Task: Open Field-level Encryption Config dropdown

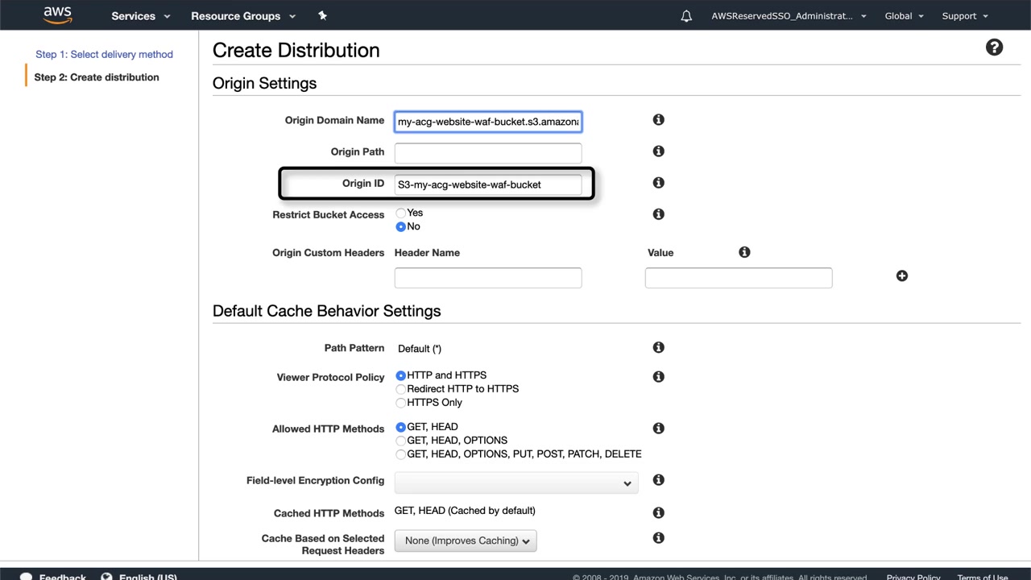Action: pos(515,483)
